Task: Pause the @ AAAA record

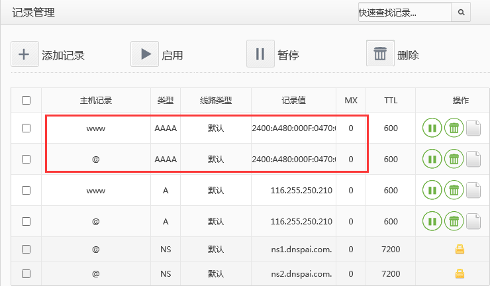Action: point(432,159)
